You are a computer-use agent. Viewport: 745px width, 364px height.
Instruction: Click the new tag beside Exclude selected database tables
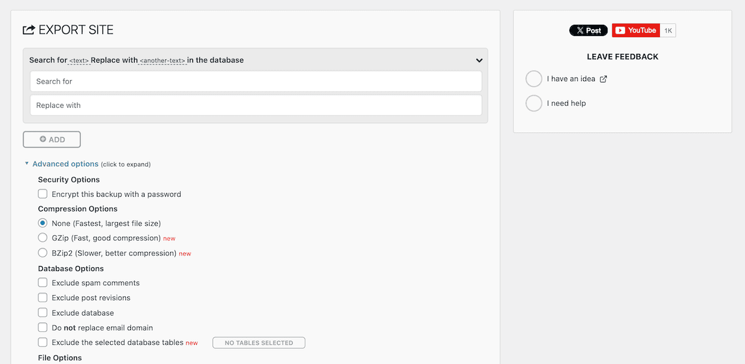tap(192, 343)
